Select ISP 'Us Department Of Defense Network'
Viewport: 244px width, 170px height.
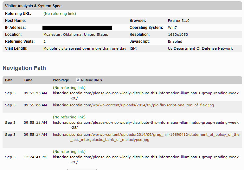200,48
